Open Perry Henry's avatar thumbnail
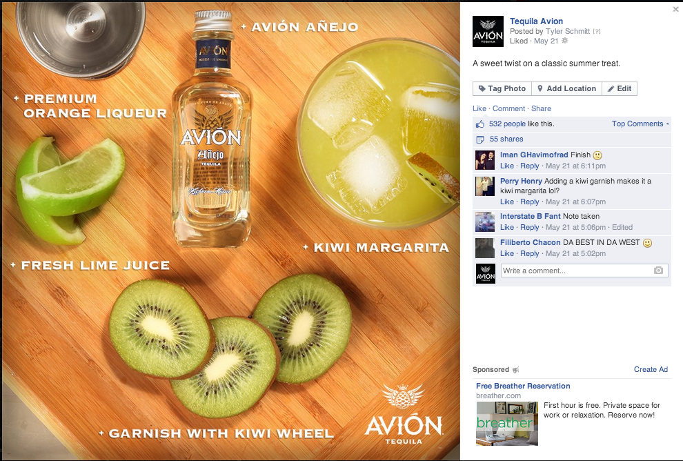The height and width of the screenshot is (461, 683). click(485, 186)
